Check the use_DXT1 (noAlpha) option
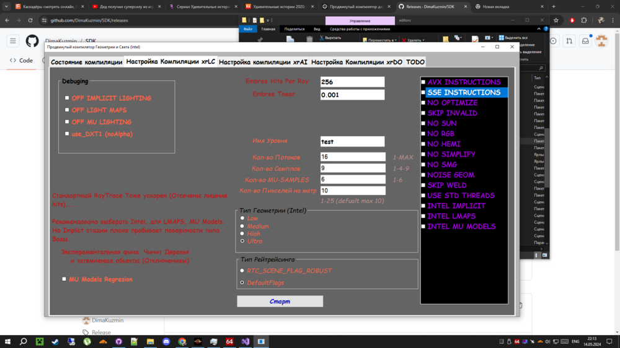The width and height of the screenshot is (620, 348). [x=67, y=134]
